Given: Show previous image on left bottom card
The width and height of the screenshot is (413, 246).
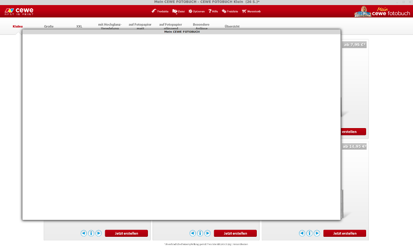Looking at the screenshot, I should pos(84,233).
